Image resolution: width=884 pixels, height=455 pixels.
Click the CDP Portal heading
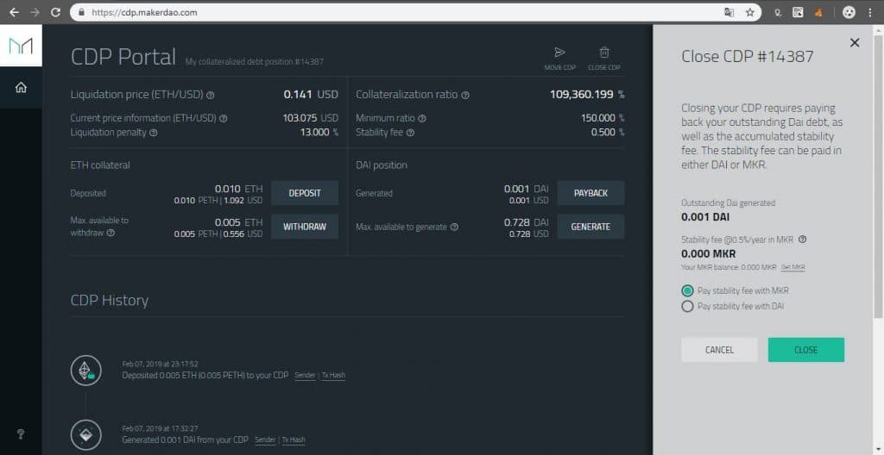(x=123, y=57)
